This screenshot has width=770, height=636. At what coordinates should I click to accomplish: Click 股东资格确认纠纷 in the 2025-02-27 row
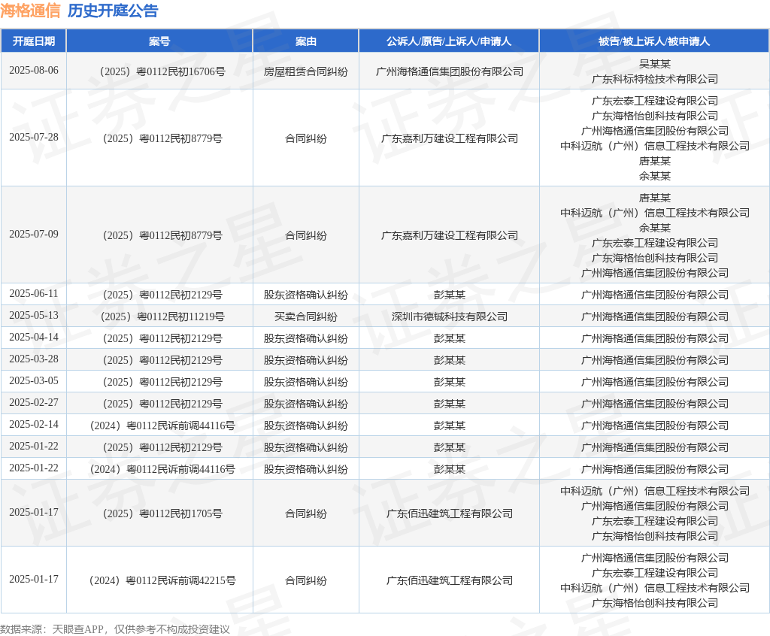tap(305, 403)
